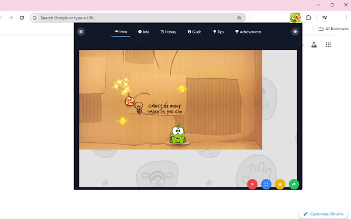351x219 pixels.
Task: Open the Info tab
Action: (x=143, y=32)
